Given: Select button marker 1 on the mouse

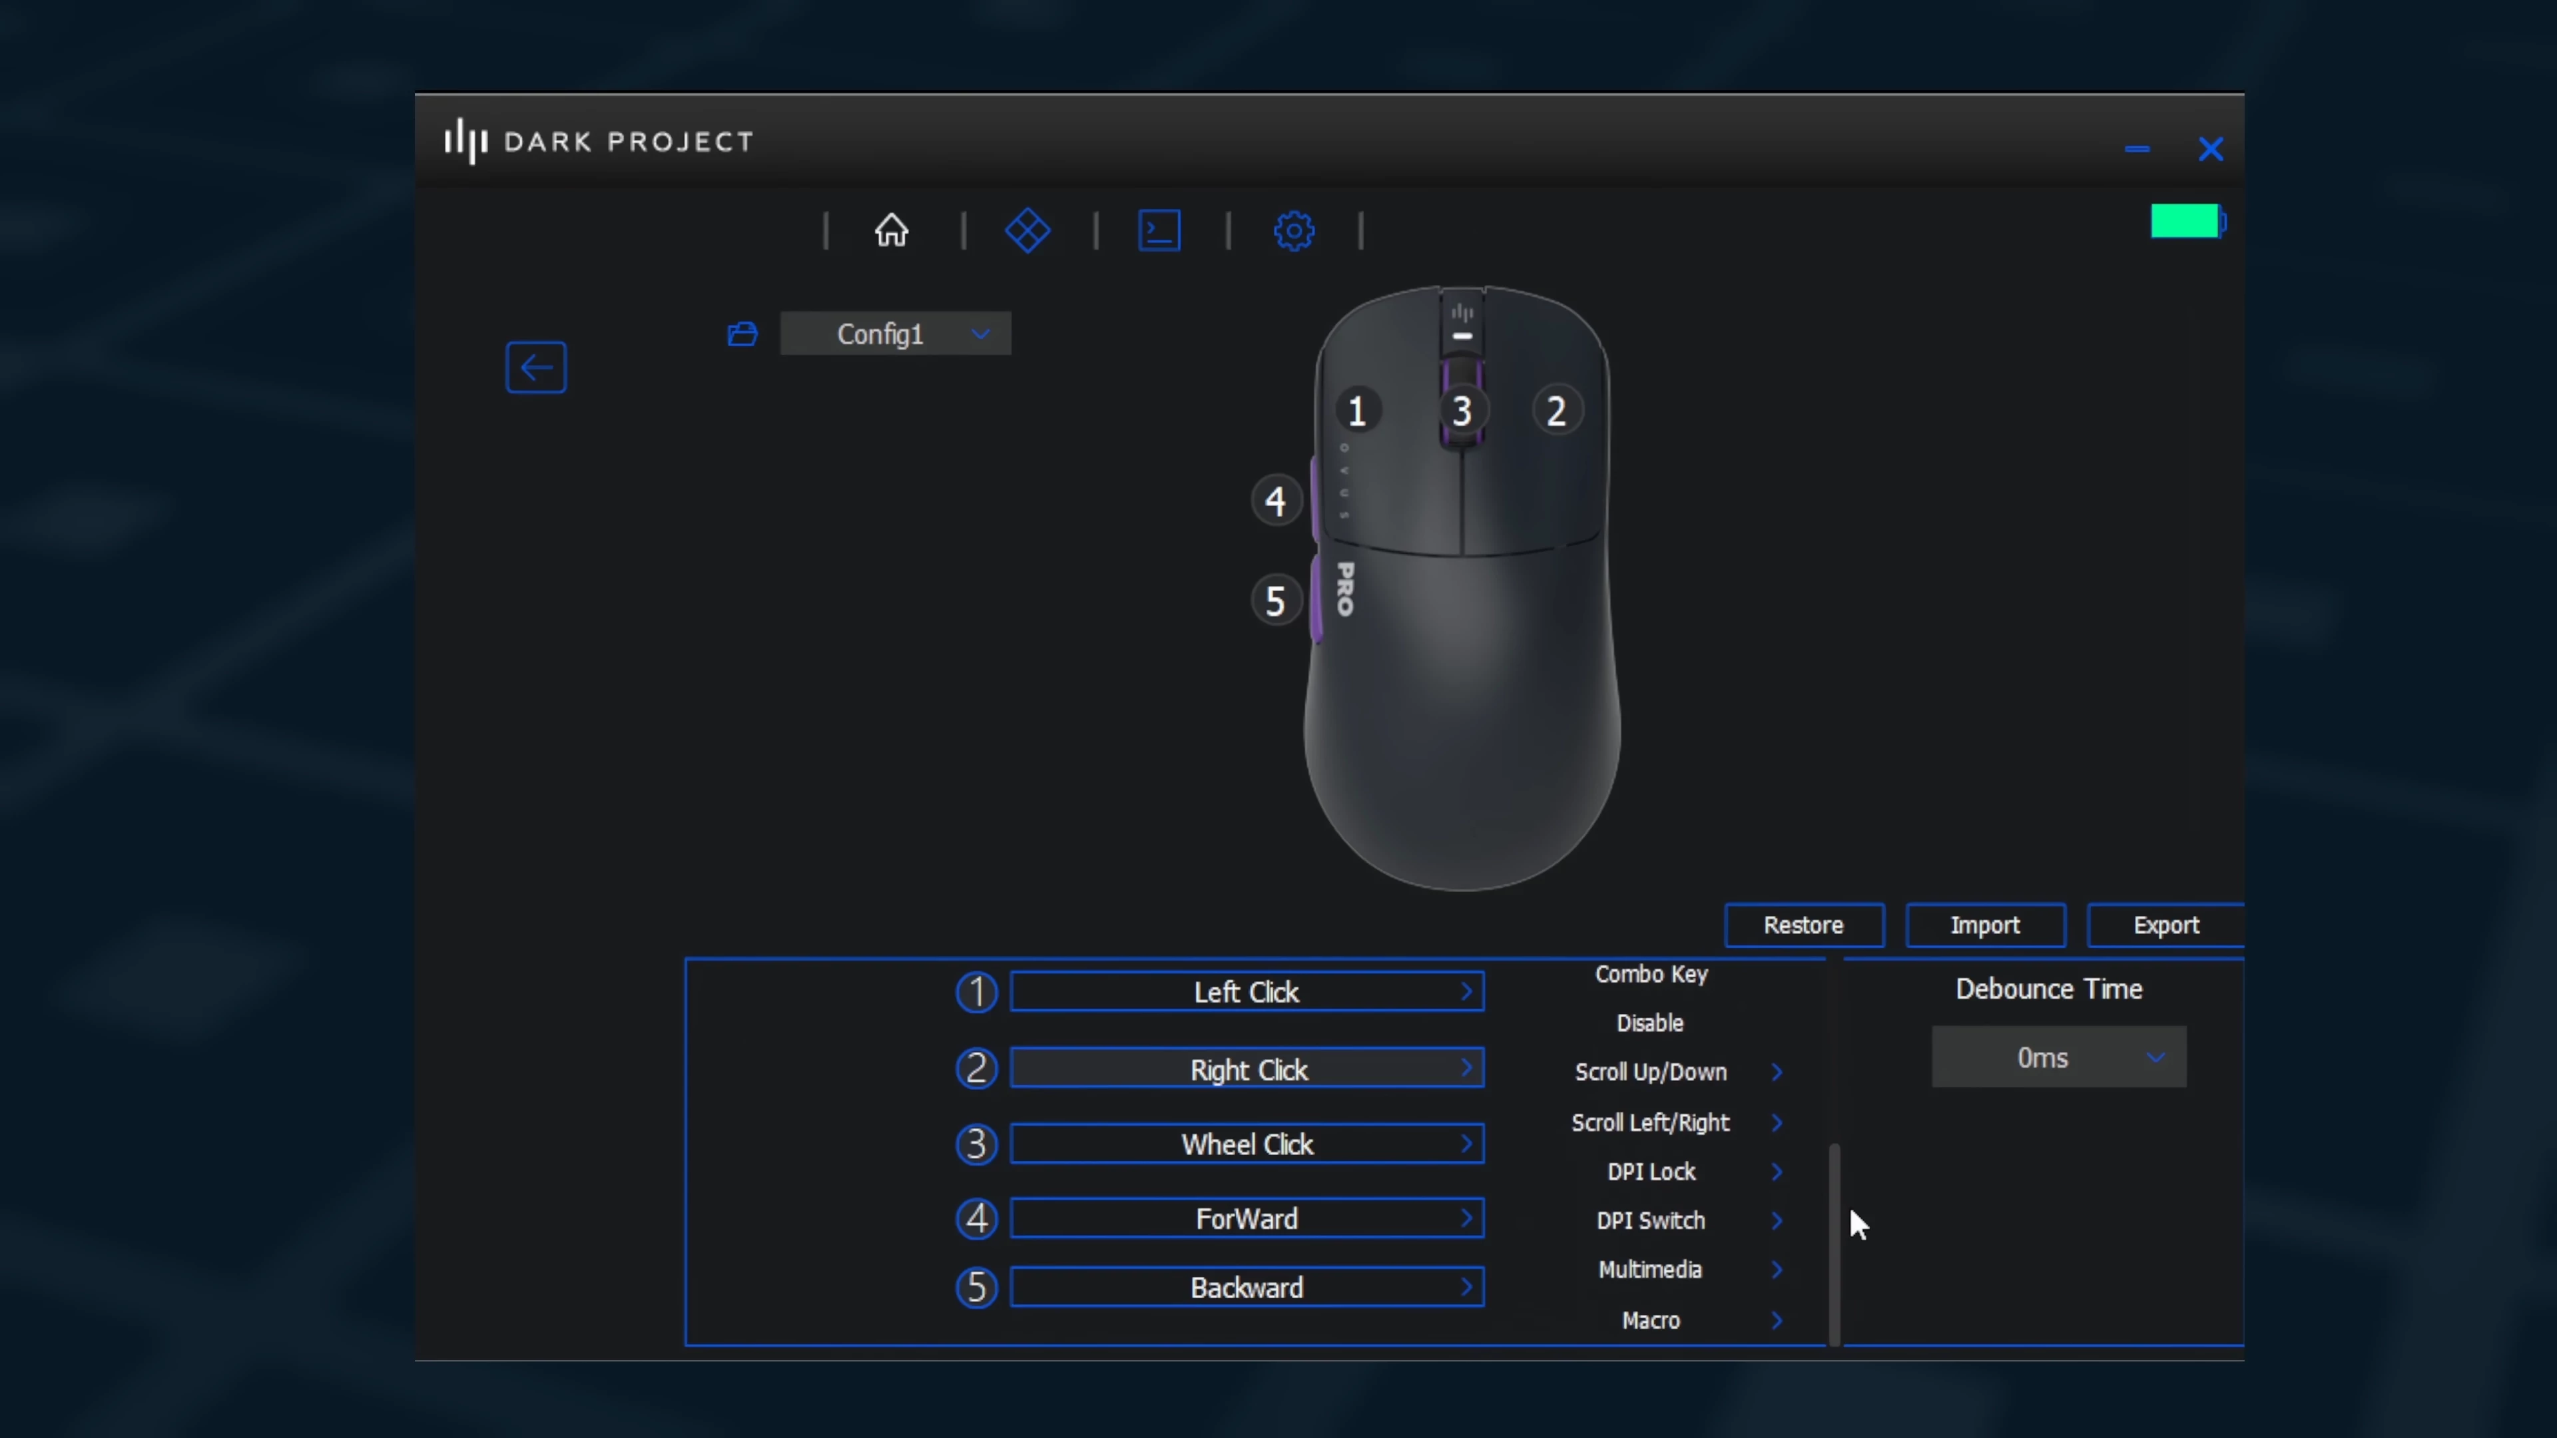Looking at the screenshot, I should point(1357,411).
